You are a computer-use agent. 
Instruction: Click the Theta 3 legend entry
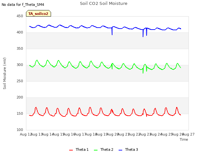128,149
